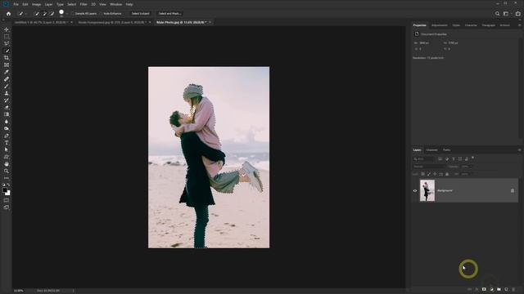Viewport: 524px width, 294px height.
Task: Switch to the Adjustments panel tab
Action: [x=439, y=25]
